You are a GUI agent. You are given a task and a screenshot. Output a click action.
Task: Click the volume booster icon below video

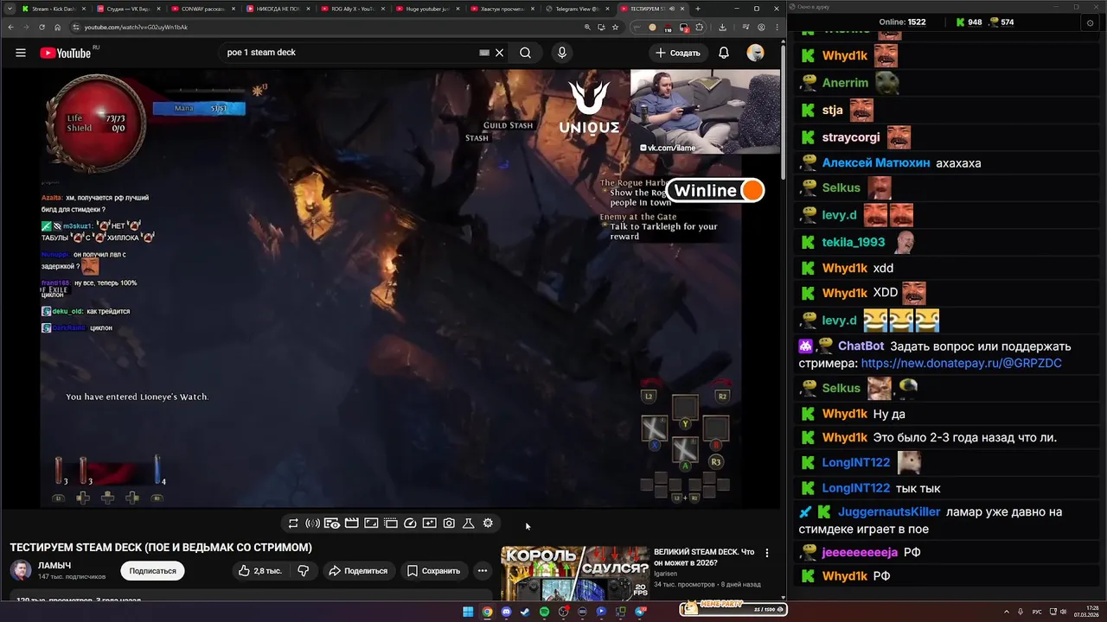pos(312,524)
